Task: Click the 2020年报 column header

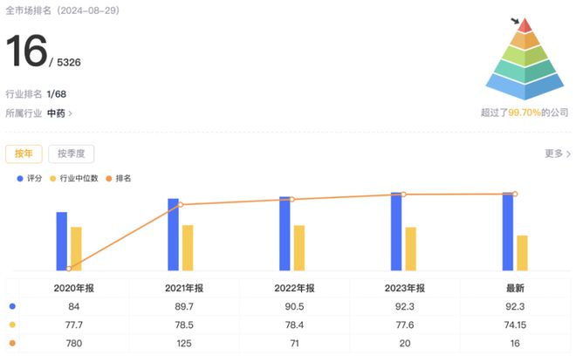Action: pos(74,288)
